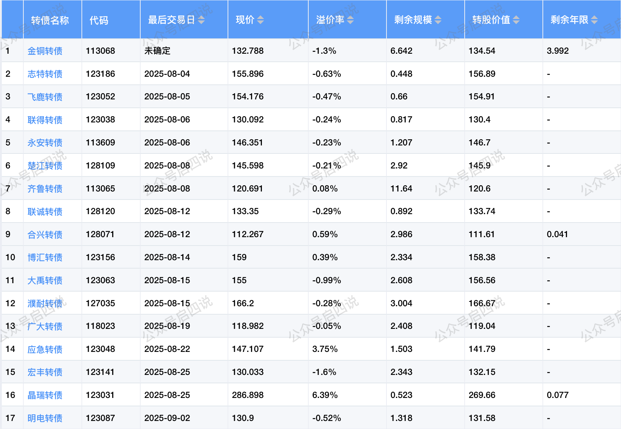Viewport: 621px width, 429px height.
Task: Click sort arrows beside 转股价值
Action: (516, 20)
